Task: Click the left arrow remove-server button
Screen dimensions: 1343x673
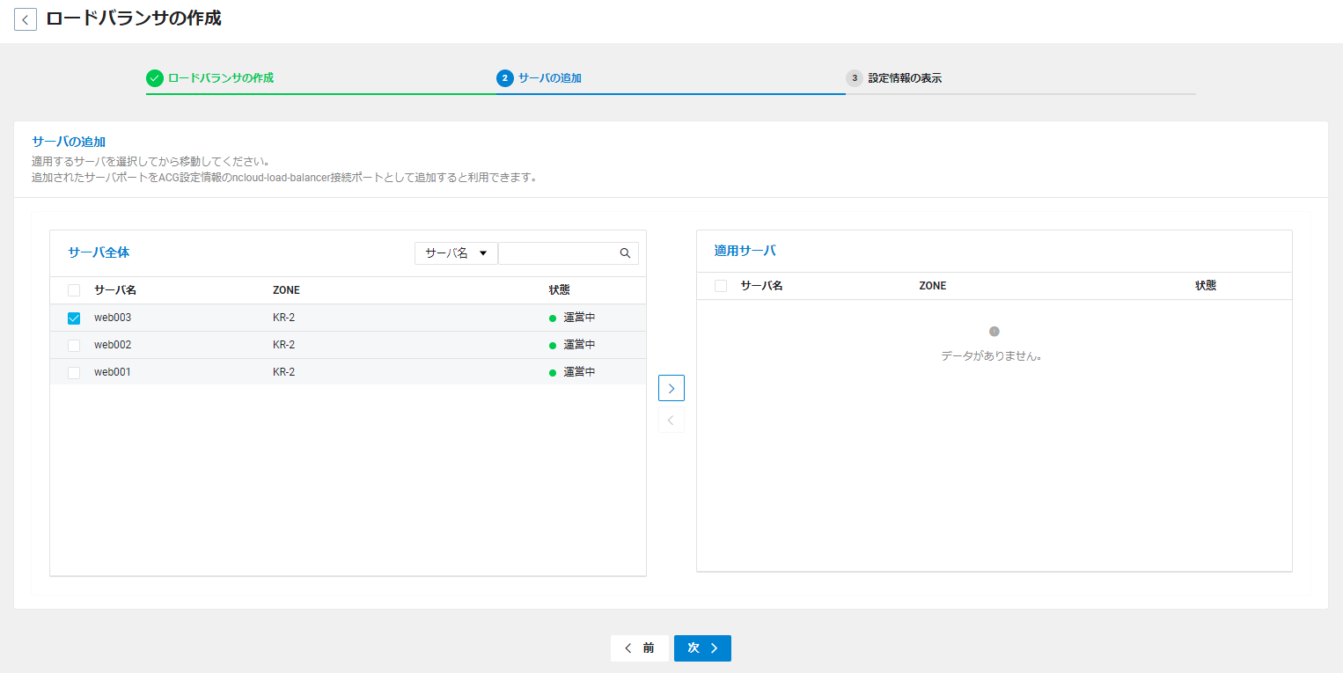Action: (671, 420)
